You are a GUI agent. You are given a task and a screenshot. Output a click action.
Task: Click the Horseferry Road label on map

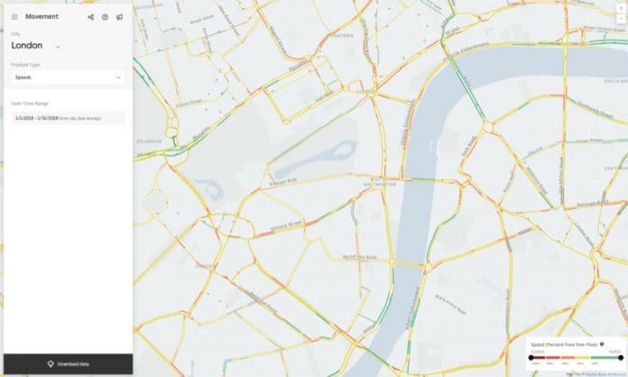coord(359,257)
